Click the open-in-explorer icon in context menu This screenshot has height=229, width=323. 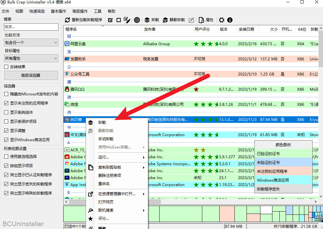click(90, 194)
